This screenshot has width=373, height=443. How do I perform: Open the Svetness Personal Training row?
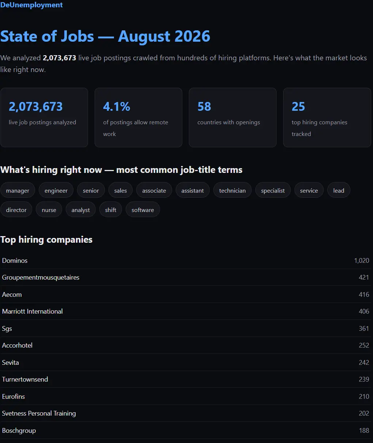pyautogui.click(x=186, y=413)
